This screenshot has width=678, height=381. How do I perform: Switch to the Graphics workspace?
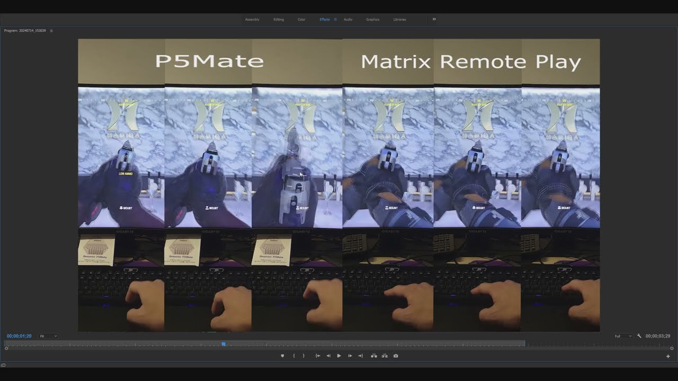coord(373,20)
